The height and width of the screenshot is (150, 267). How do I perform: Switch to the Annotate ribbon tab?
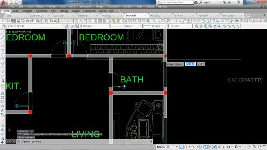tap(27, 11)
